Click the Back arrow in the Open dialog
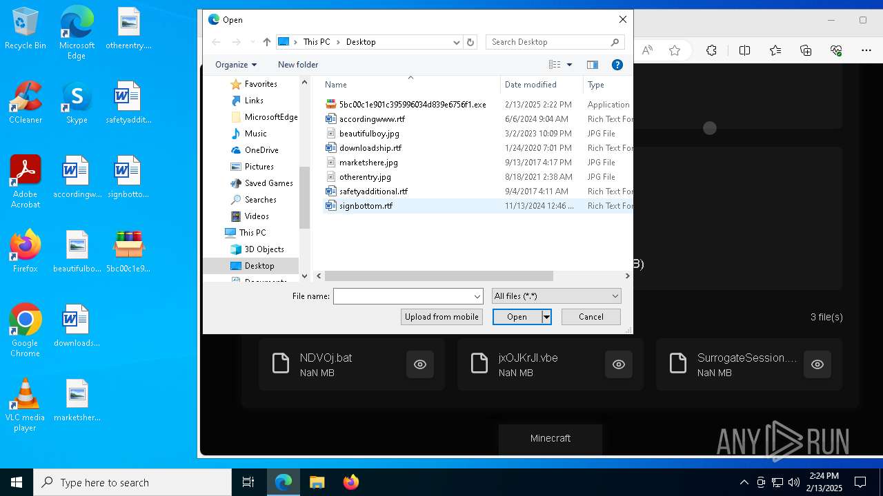This screenshot has width=883, height=496. 216,42
